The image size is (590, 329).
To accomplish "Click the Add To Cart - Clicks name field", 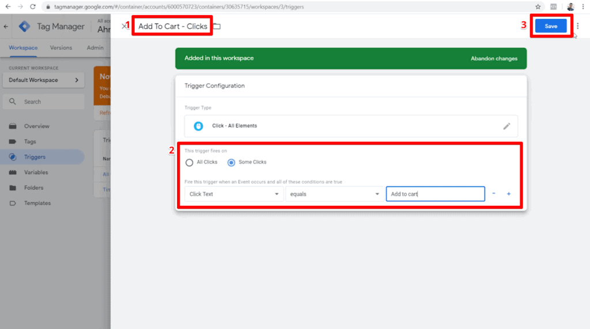I will pyautogui.click(x=172, y=26).
